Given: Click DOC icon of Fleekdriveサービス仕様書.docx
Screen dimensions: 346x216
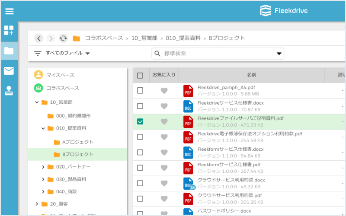Looking at the screenshot, I should [x=188, y=106].
